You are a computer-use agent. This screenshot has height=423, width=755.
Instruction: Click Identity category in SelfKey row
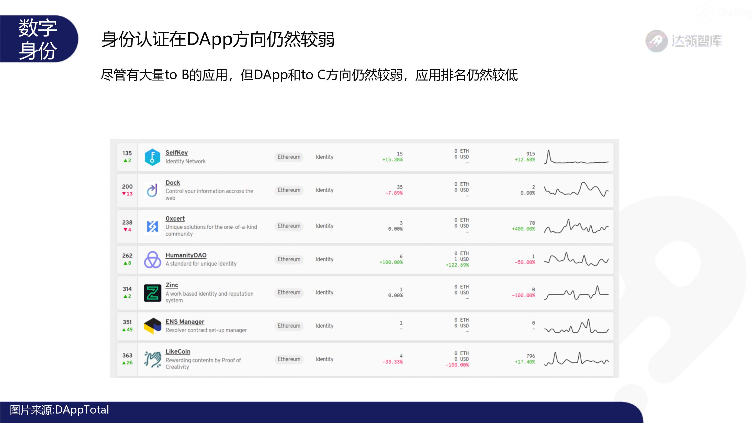324,157
